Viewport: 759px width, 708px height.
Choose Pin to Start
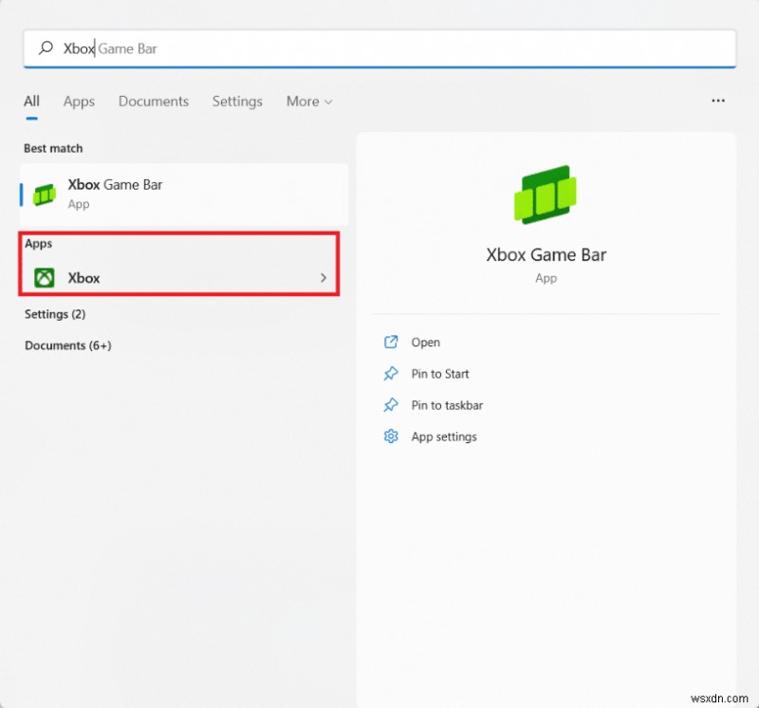point(440,374)
